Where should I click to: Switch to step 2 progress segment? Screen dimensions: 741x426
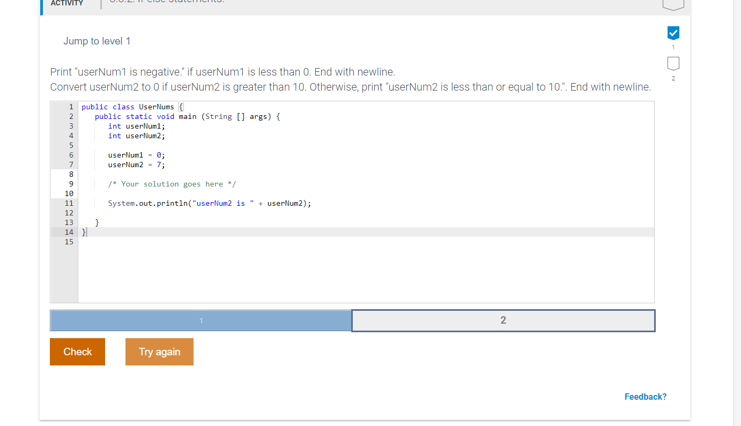(x=503, y=320)
